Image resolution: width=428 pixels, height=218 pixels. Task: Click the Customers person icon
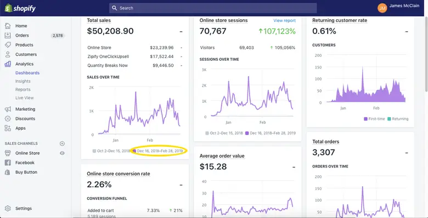coord(8,55)
